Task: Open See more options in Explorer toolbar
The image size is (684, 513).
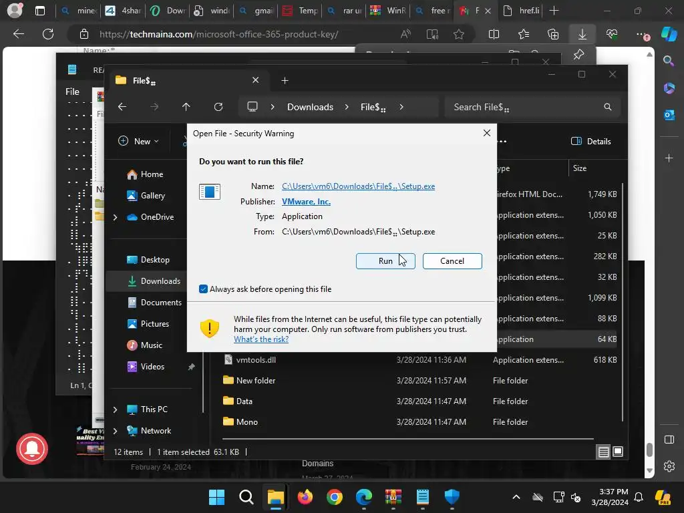Action: click(502, 141)
